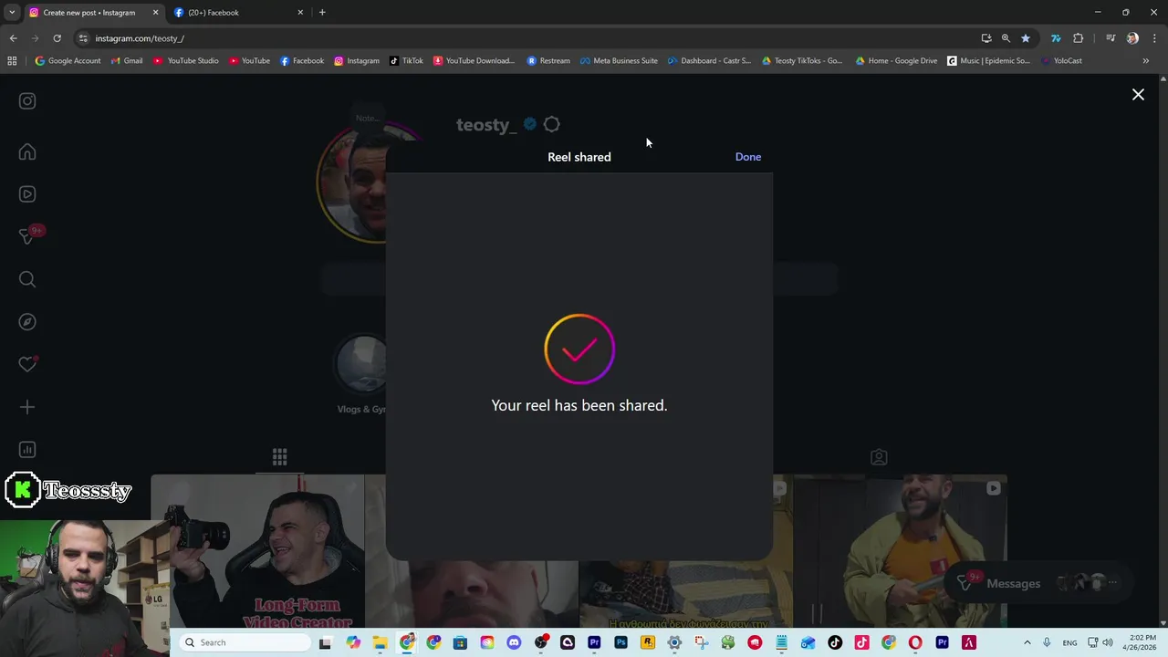This screenshot has width=1168, height=657.
Task: Open ENG language switcher in tray
Action: pos(1069,642)
